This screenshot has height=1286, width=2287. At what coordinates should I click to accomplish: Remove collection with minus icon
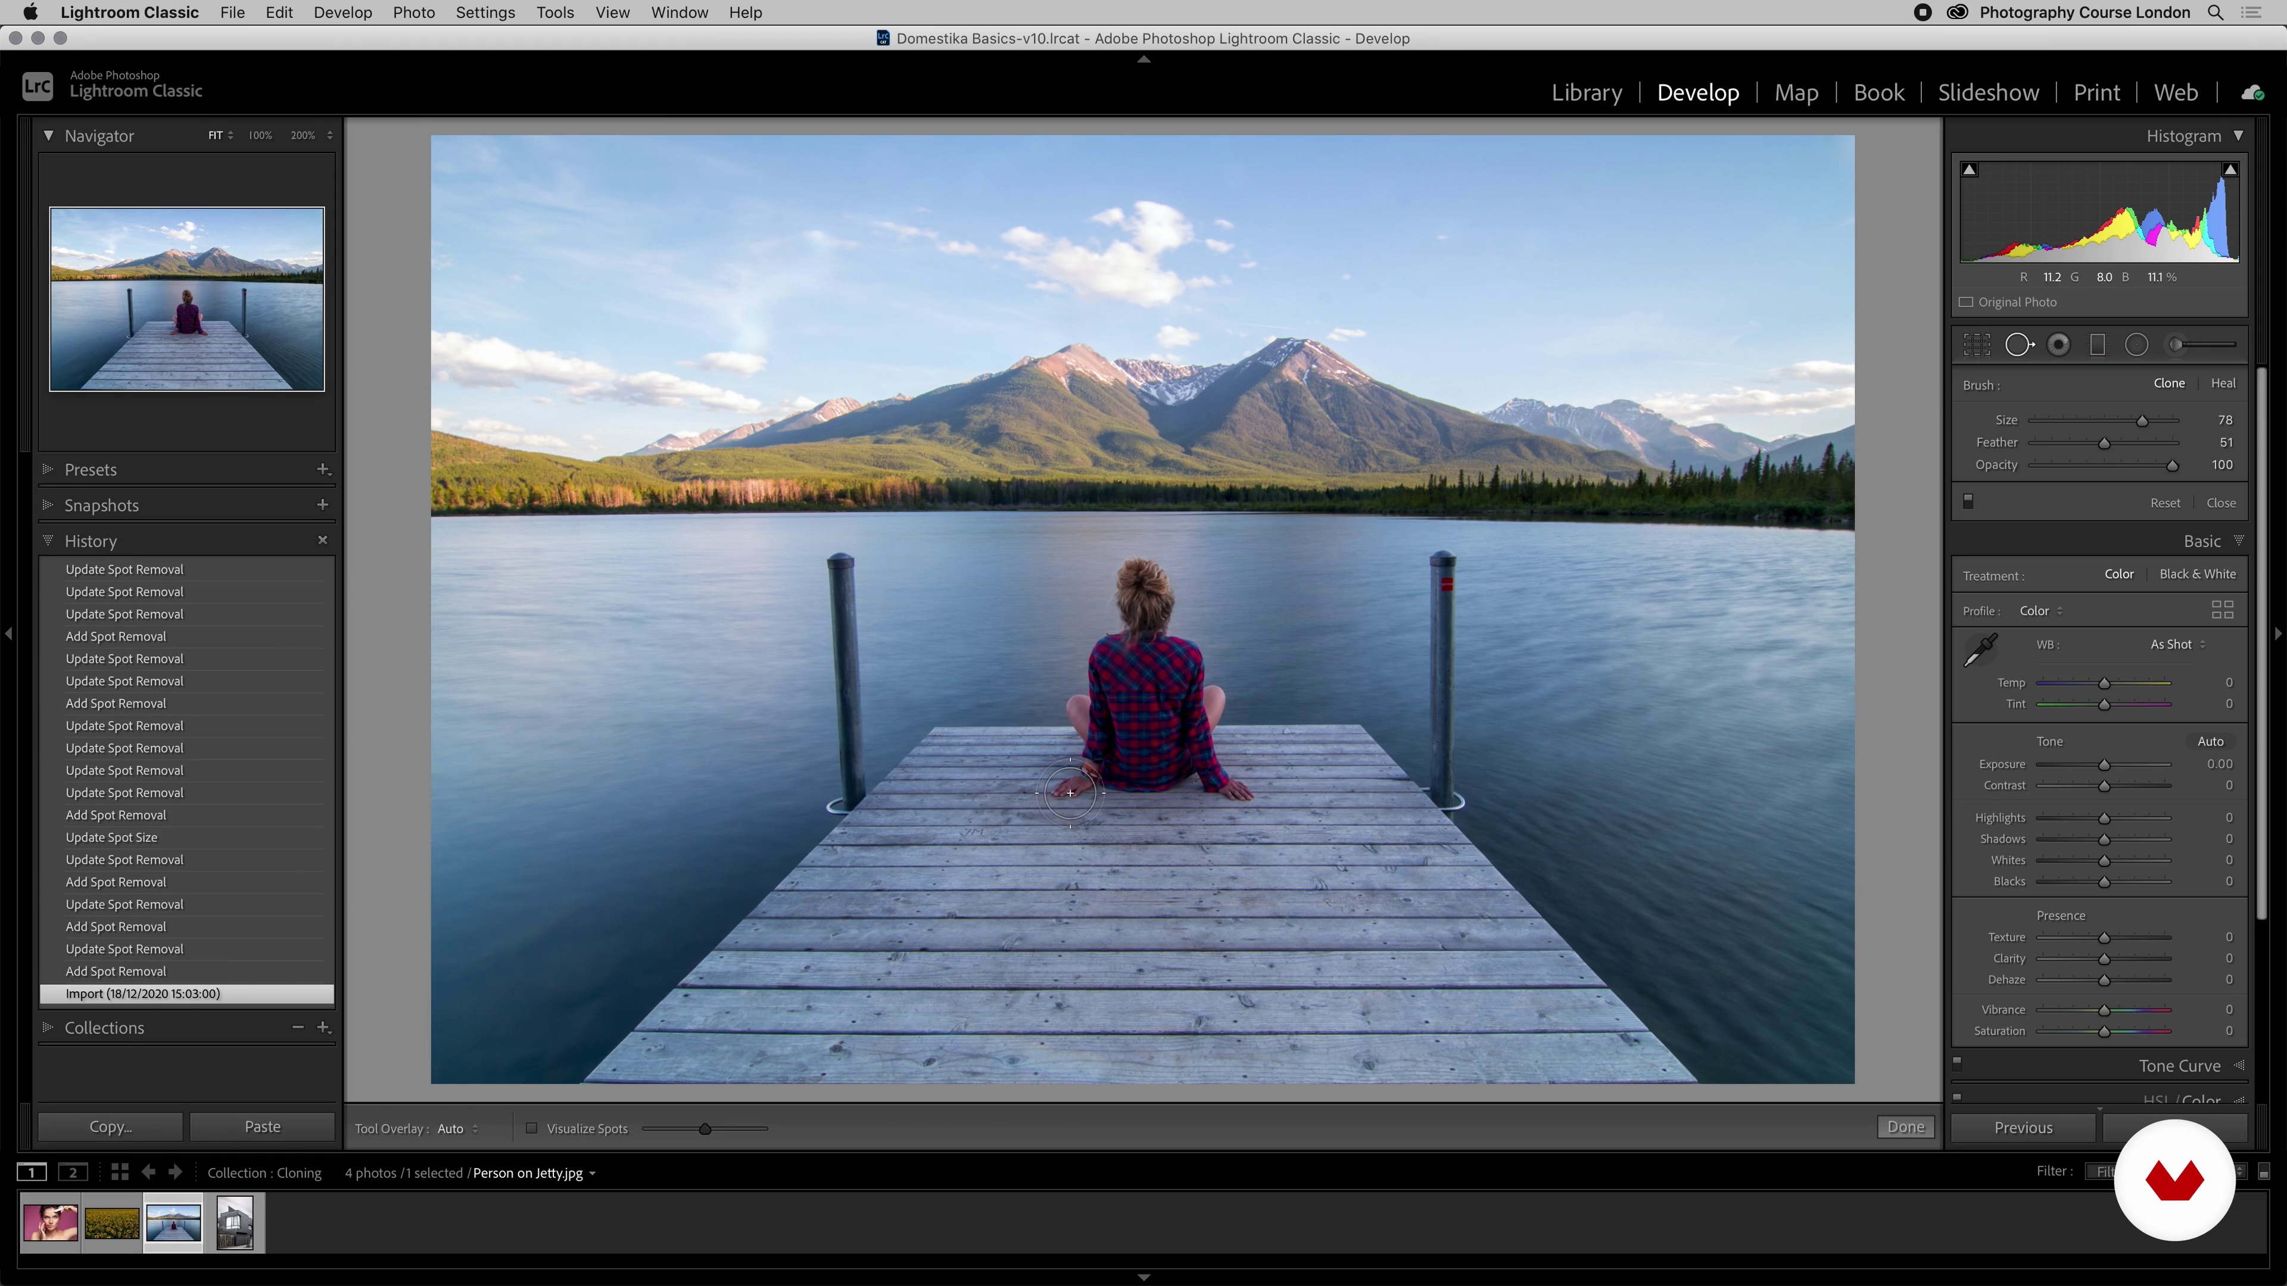click(298, 1028)
